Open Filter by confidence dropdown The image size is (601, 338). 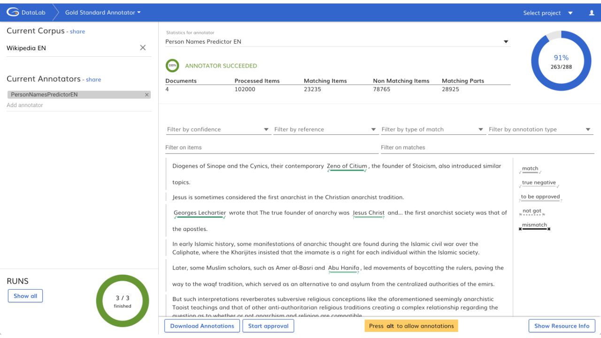[x=218, y=130]
